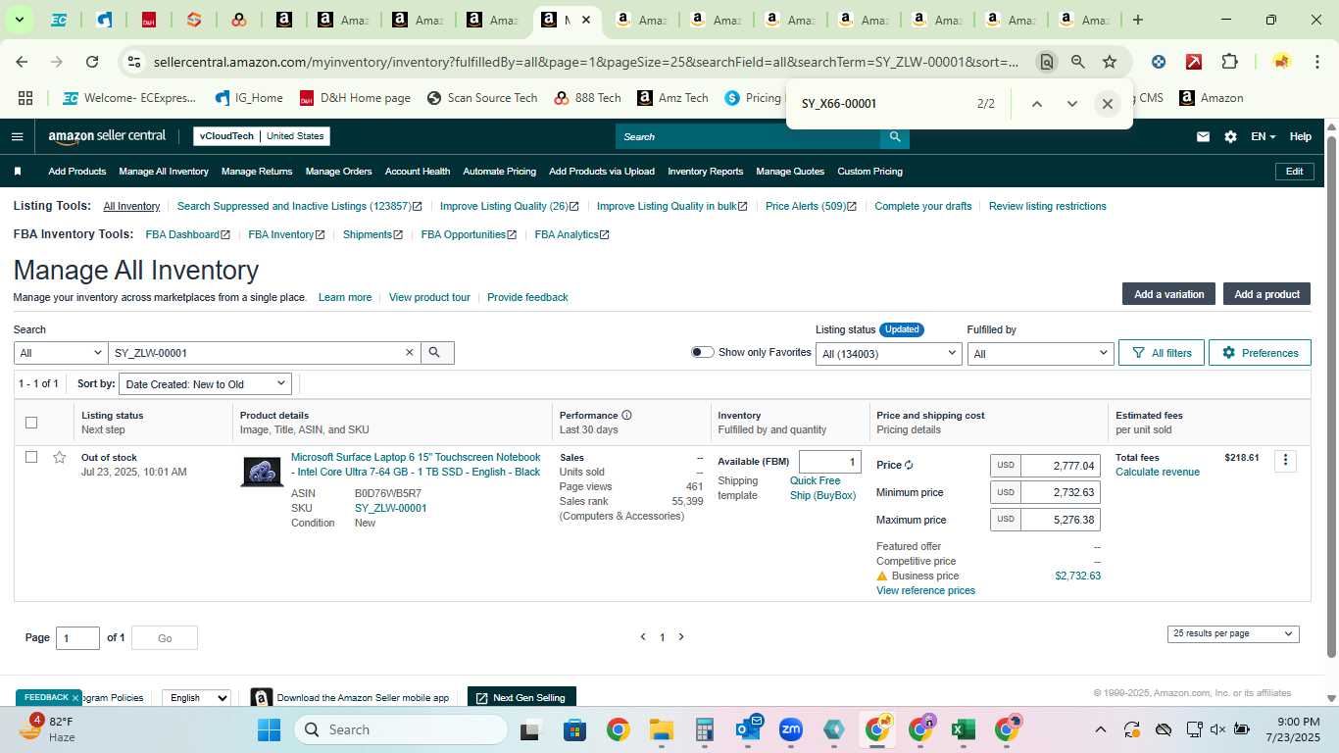
Task: Click the Add a product button
Action: (1266, 294)
